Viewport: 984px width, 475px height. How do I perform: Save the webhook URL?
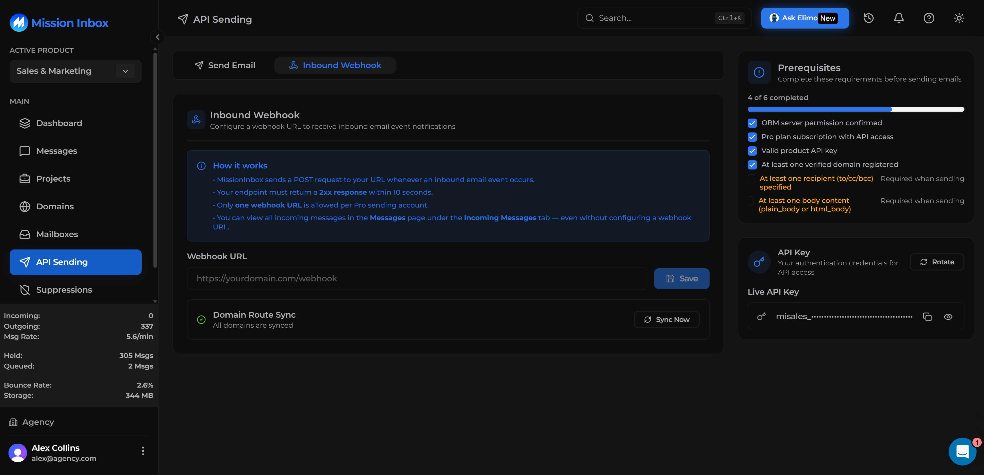681,279
